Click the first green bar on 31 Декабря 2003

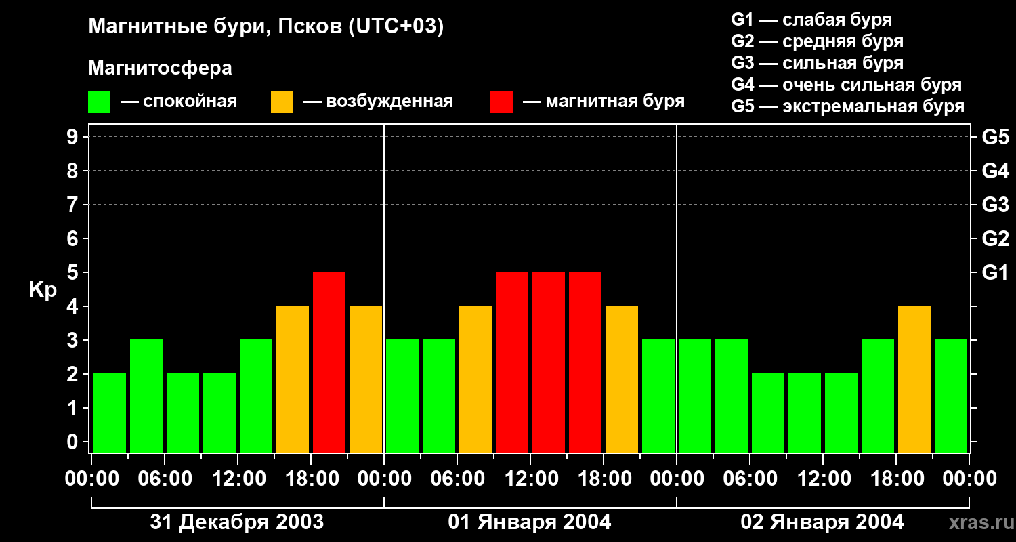pyautogui.click(x=110, y=413)
